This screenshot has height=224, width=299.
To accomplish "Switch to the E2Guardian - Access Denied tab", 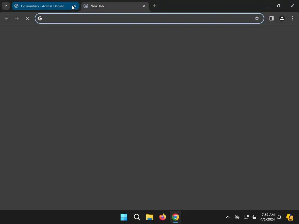I will (x=45, y=6).
